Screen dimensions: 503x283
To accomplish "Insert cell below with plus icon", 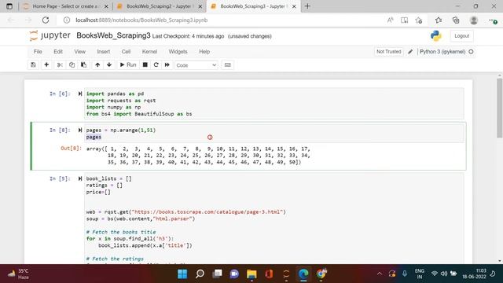I will point(46,64).
